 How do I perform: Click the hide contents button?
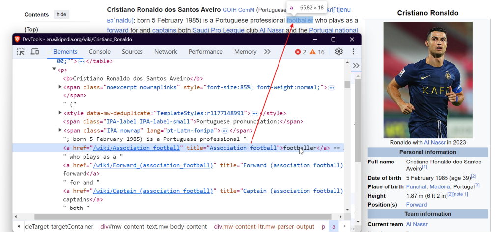click(x=61, y=14)
